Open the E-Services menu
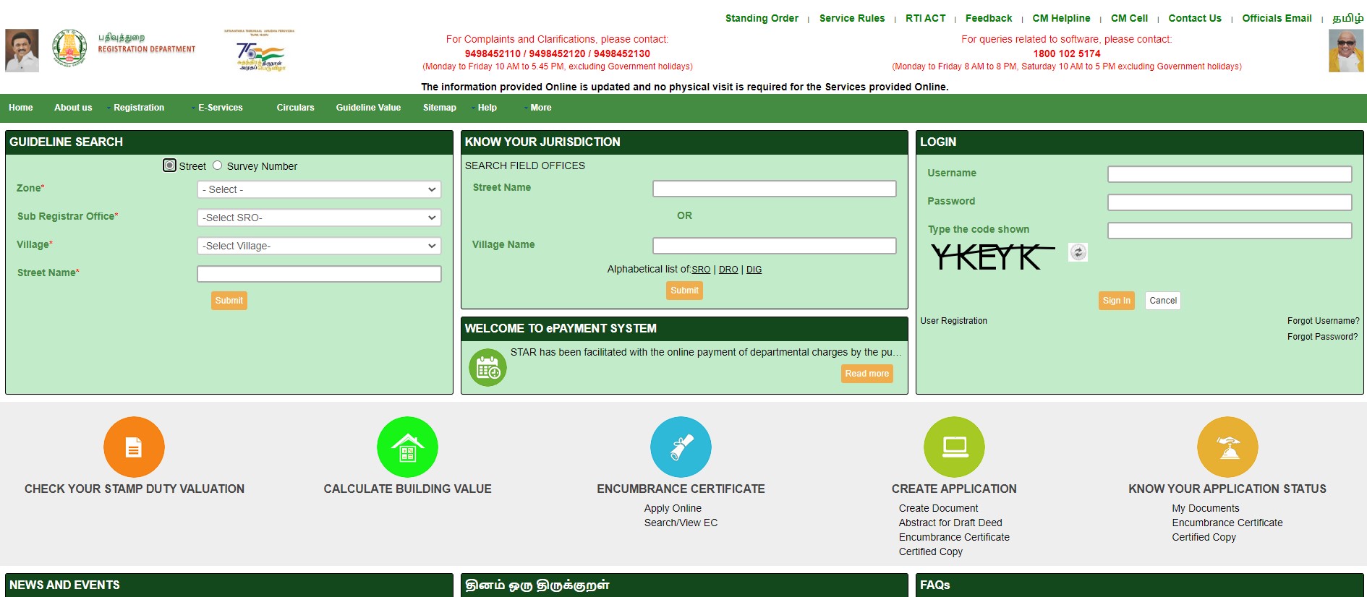1367x597 pixels. (x=220, y=108)
